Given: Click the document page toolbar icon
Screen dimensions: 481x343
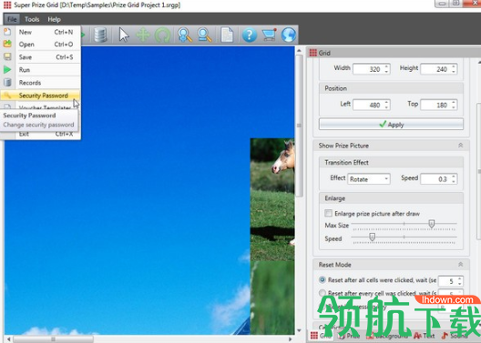Looking at the screenshot, I should click(x=227, y=35).
